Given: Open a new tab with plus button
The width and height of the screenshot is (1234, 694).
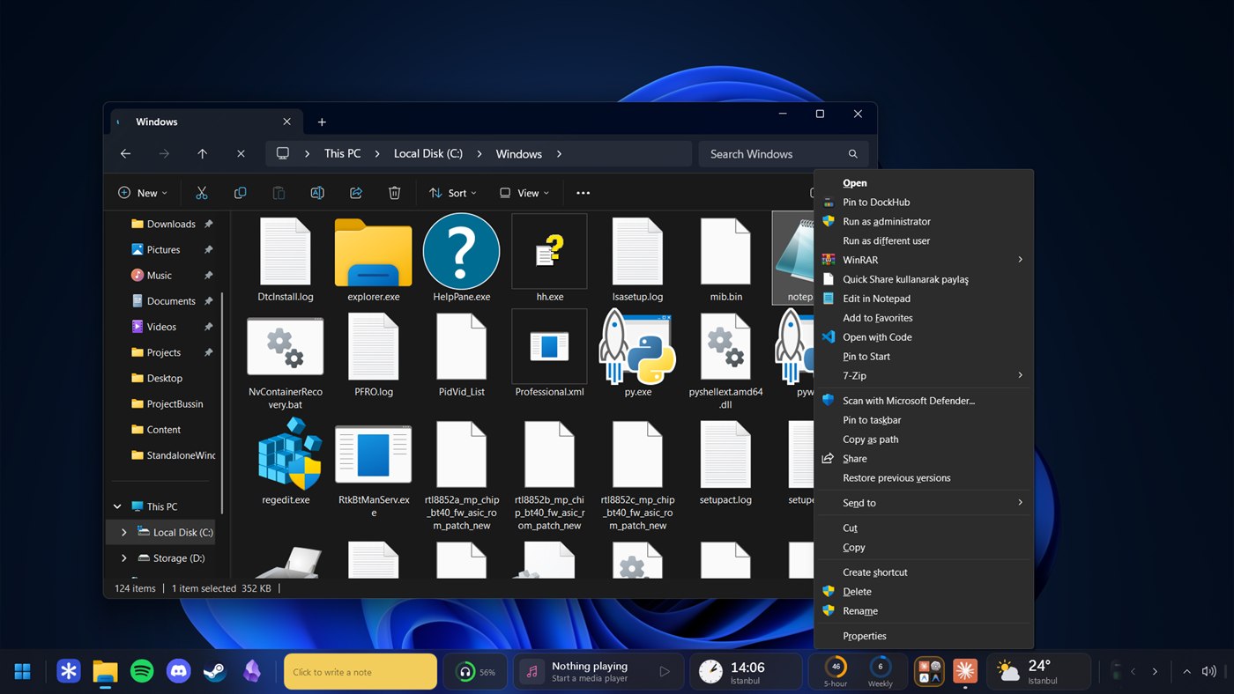Looking at the screenshot, I should click(x=322, y=122).
